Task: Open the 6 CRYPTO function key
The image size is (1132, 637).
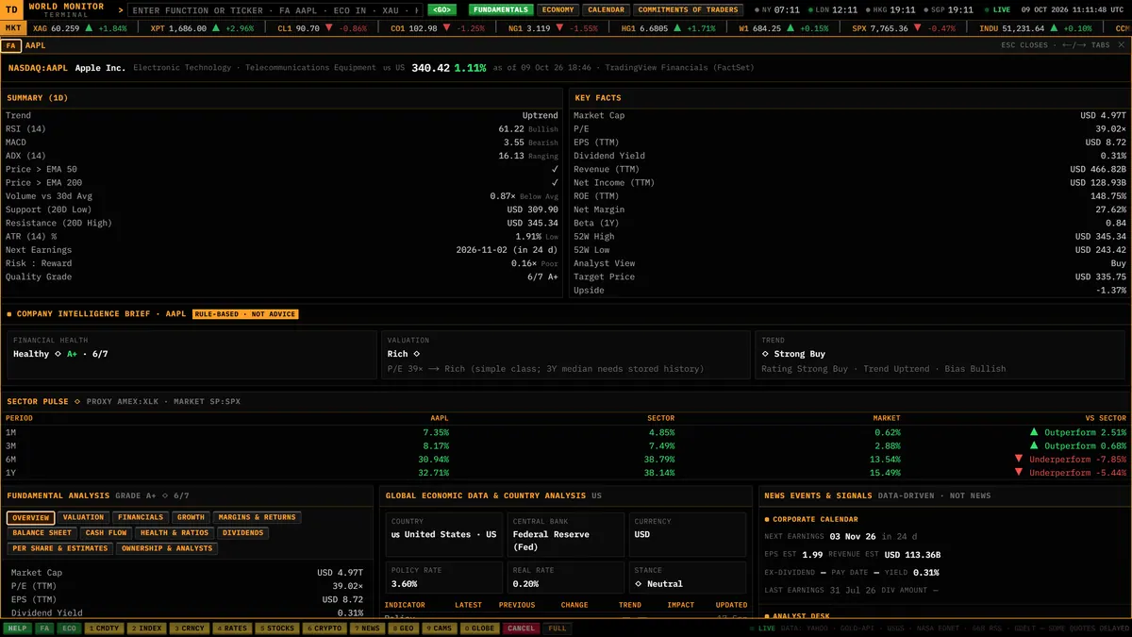Action: pos(324,629)
